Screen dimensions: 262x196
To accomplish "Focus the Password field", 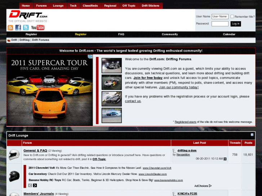I will [x=220, y=24].
